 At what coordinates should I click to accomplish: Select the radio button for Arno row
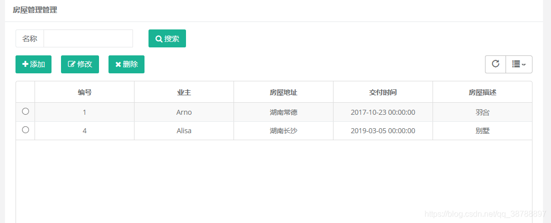[25, 112]
